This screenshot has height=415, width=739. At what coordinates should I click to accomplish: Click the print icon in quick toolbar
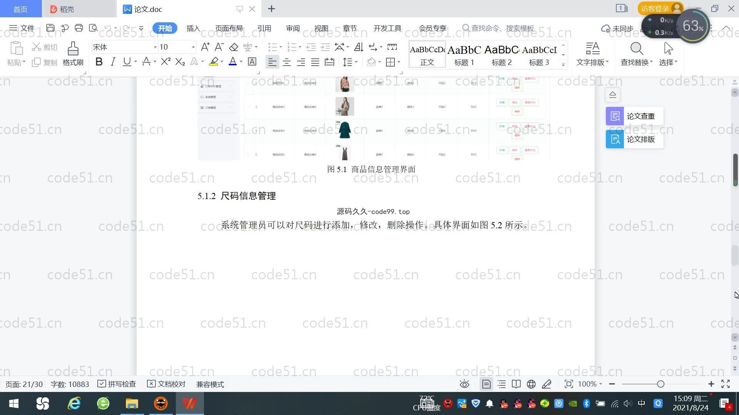click(x=79, y=28)
